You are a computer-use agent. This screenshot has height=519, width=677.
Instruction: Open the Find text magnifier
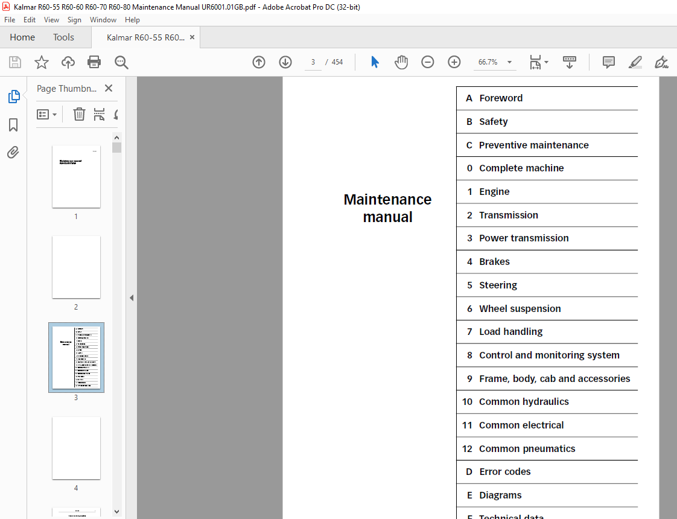[x=121, y=62]
